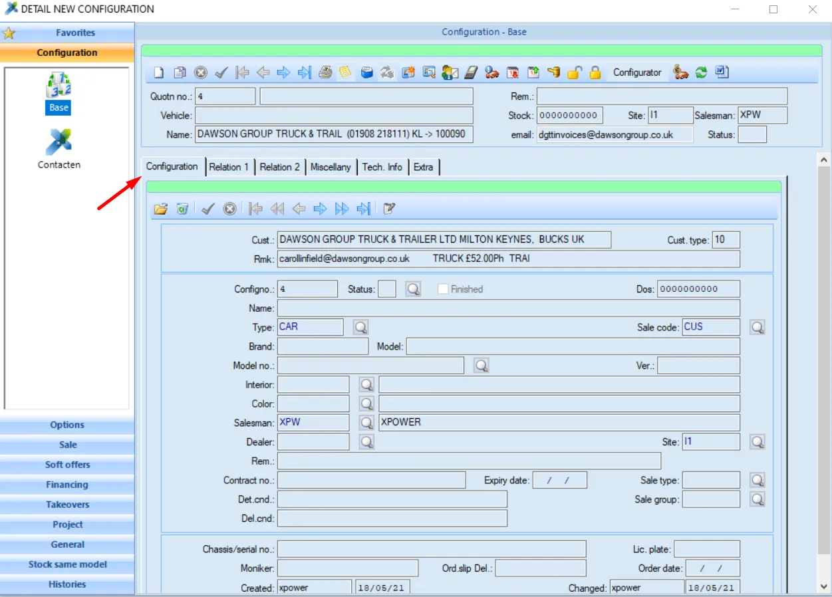Open lookup next to Sale group field
The image size is (832, 597).
click(x=757, y=499)
